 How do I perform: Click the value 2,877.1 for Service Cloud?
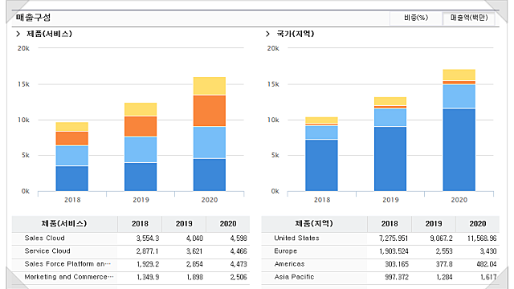(148, 251)
